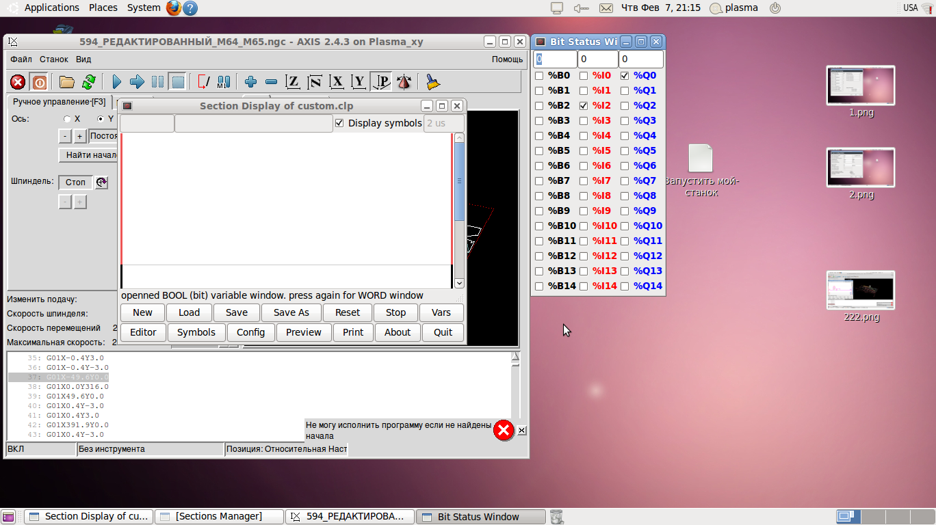The width and height of the screenshot is (936, 525).
Task: Toggle rotate view cone icon
Action: click(x=404, y=82)
